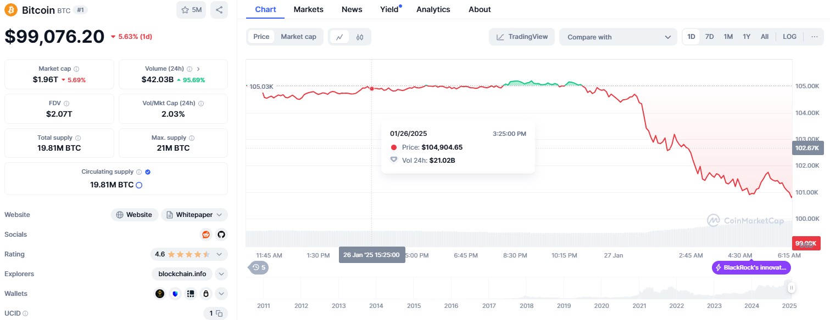This screenshot has height=320, width=830.
Task: Select the Price toggle above the chart
Action: (x=261, y=36)
